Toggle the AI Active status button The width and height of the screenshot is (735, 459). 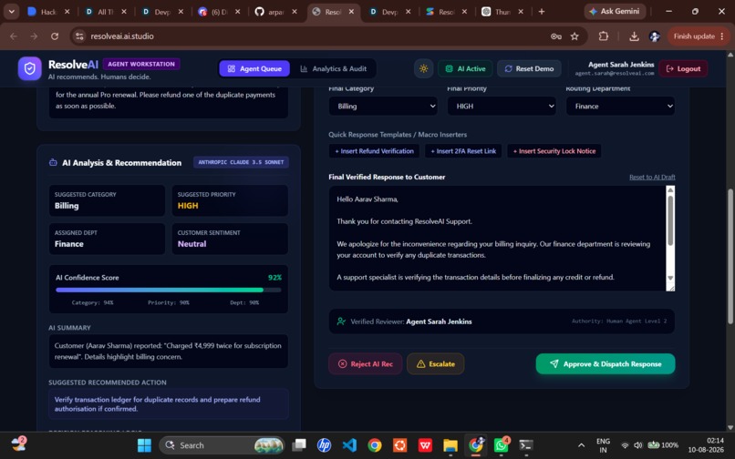[x=465, y=69]
